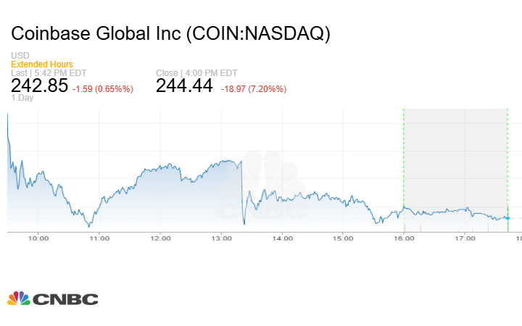Select the -18.97 (7.20%) close change
The image size is (522, 326).
[x=254, y=89]
